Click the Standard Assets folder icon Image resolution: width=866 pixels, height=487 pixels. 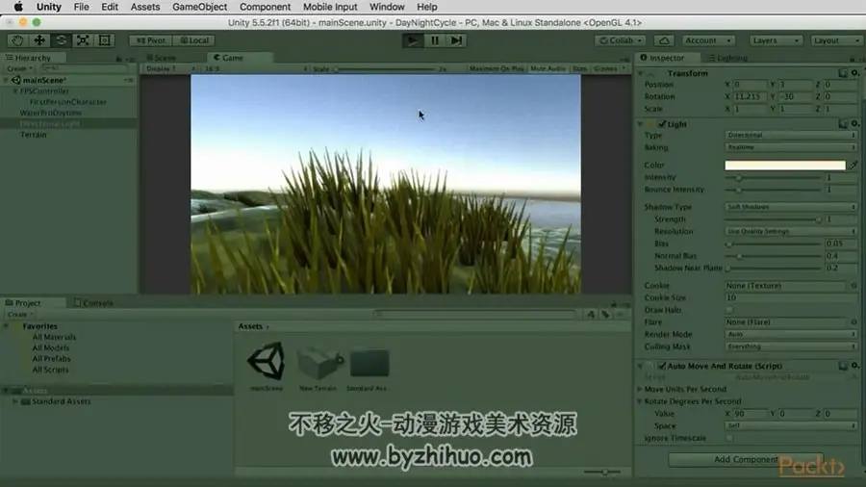369,363
